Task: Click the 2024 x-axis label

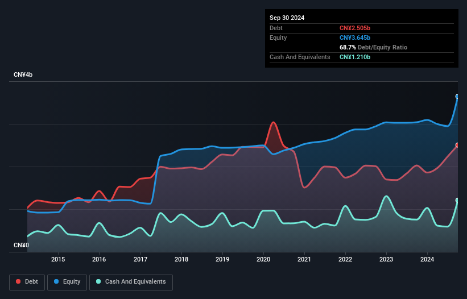Action: (427, 259)
